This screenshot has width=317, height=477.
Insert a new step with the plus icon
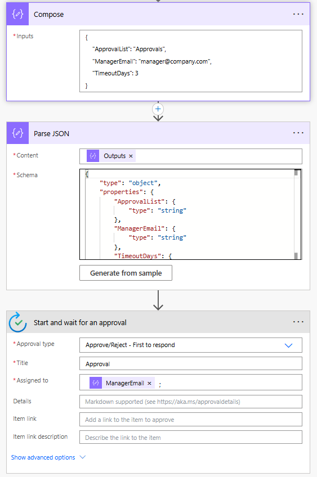pos(158,109)
